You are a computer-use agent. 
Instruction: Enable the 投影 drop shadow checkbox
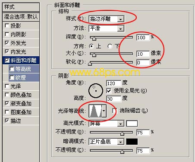pyautogui.click(x=7, y=26)
